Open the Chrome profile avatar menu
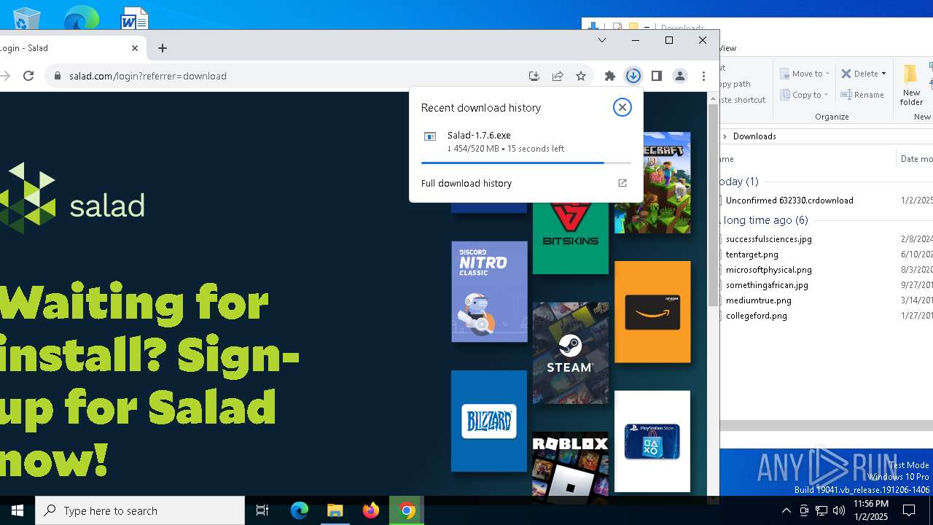This screenshot has height=525, width=933. coord(680,76)
